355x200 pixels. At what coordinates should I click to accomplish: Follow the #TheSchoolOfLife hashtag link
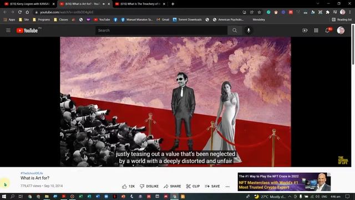tap(32, 173)
